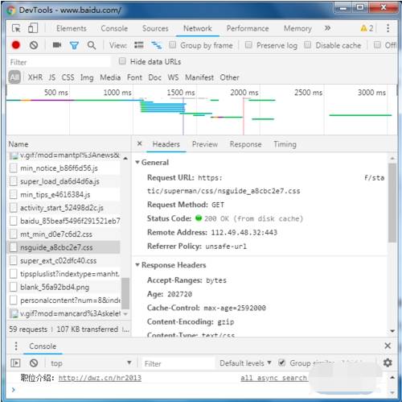This screenshot has width=402, height=402.
Task: Select request super_ext_c02dfc40.css
Action: pos(64,260)
